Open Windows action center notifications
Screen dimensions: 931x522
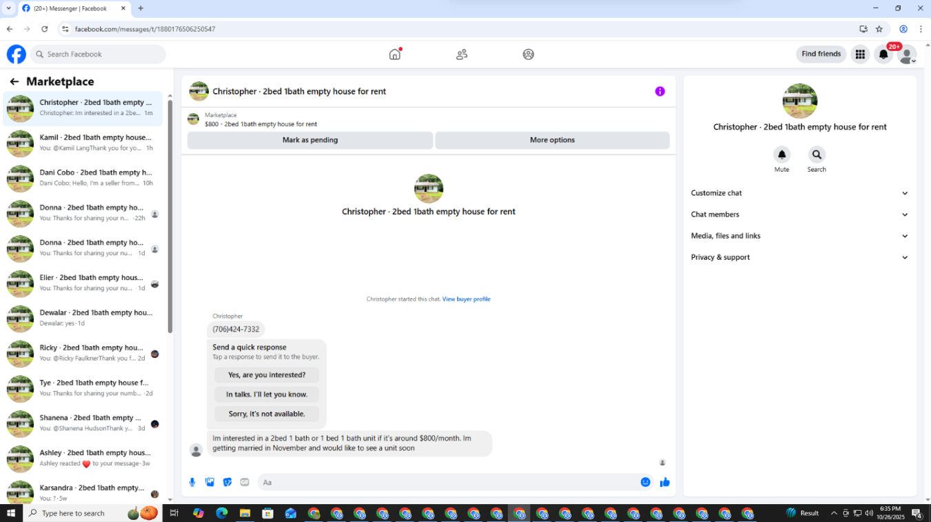(917, 513)
